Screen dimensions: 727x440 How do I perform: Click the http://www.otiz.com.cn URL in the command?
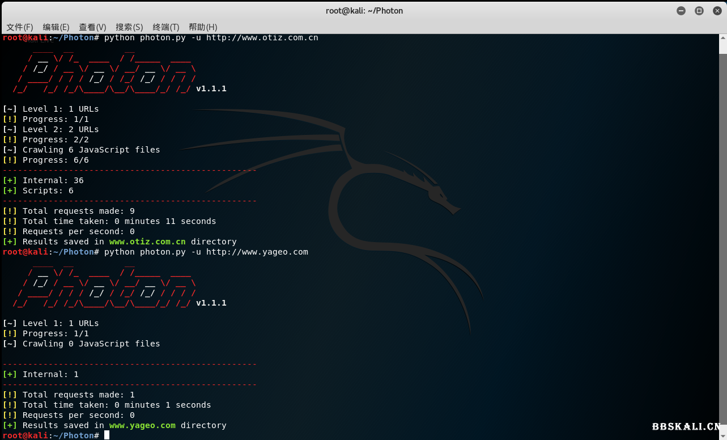pos(262,38)
